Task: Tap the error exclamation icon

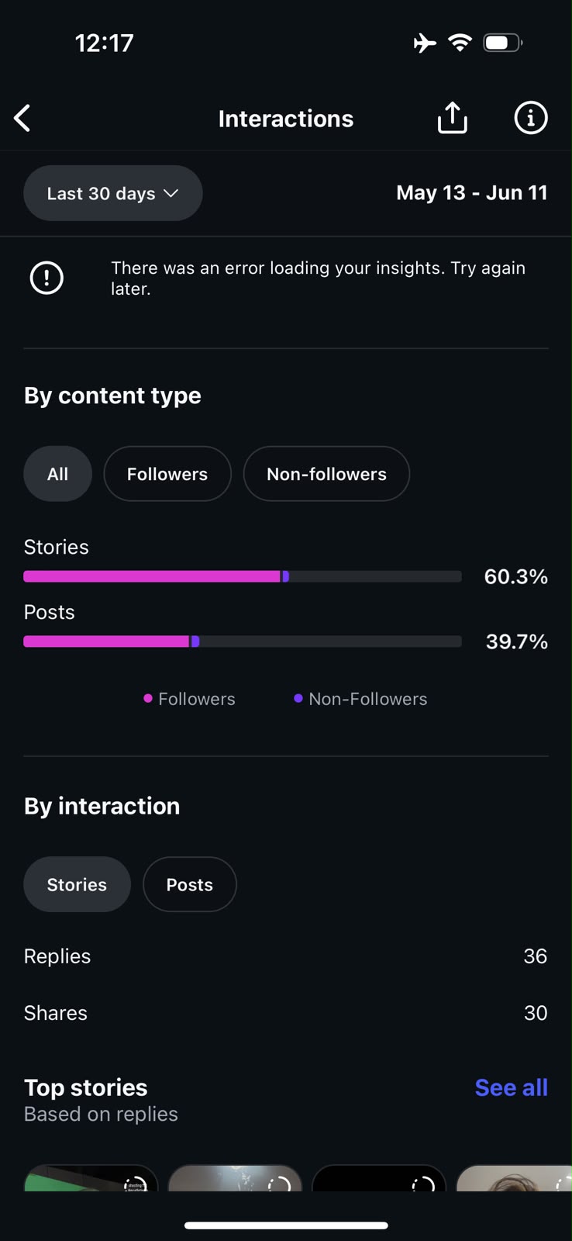Action: [47, 278]
